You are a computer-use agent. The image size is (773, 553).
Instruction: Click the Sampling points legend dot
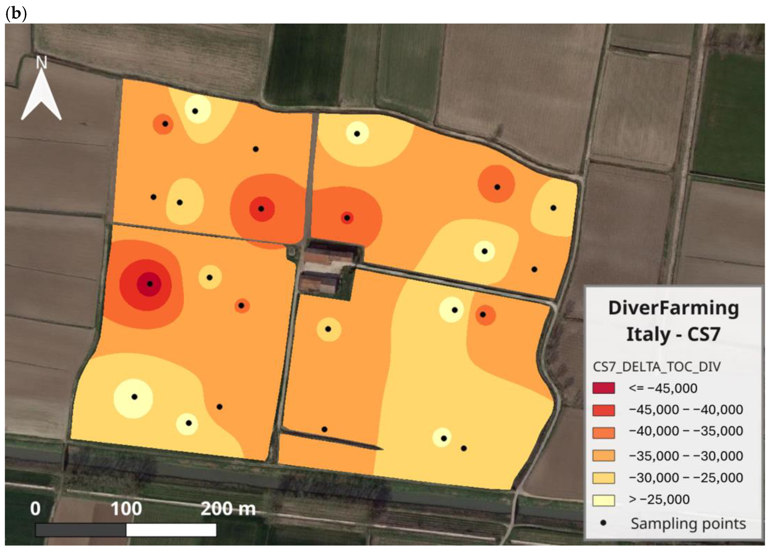604,523
